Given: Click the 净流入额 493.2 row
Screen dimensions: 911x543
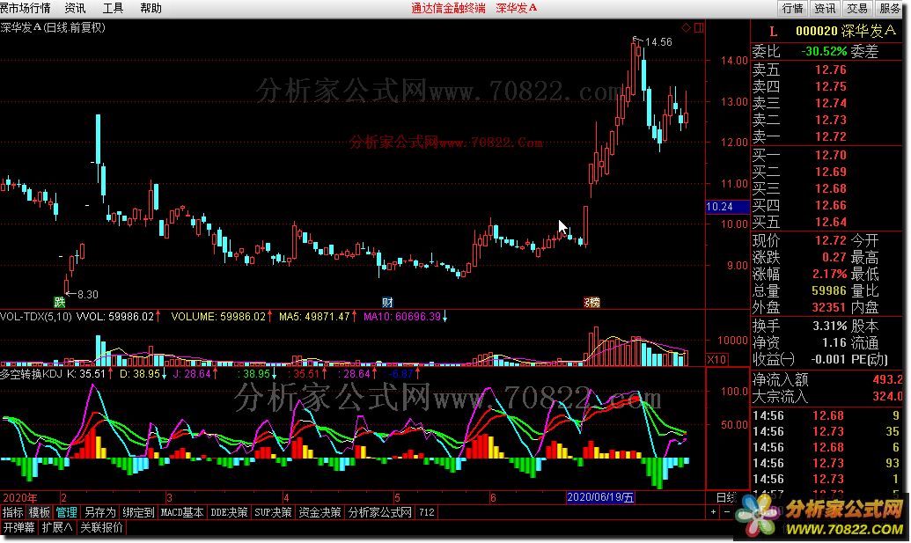Looking at the screenshot, I should click(x=828, y=380).
